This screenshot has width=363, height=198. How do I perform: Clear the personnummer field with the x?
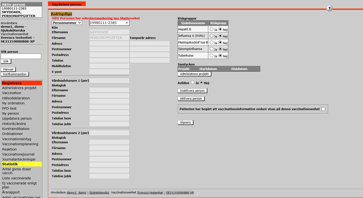click(127, 23)
